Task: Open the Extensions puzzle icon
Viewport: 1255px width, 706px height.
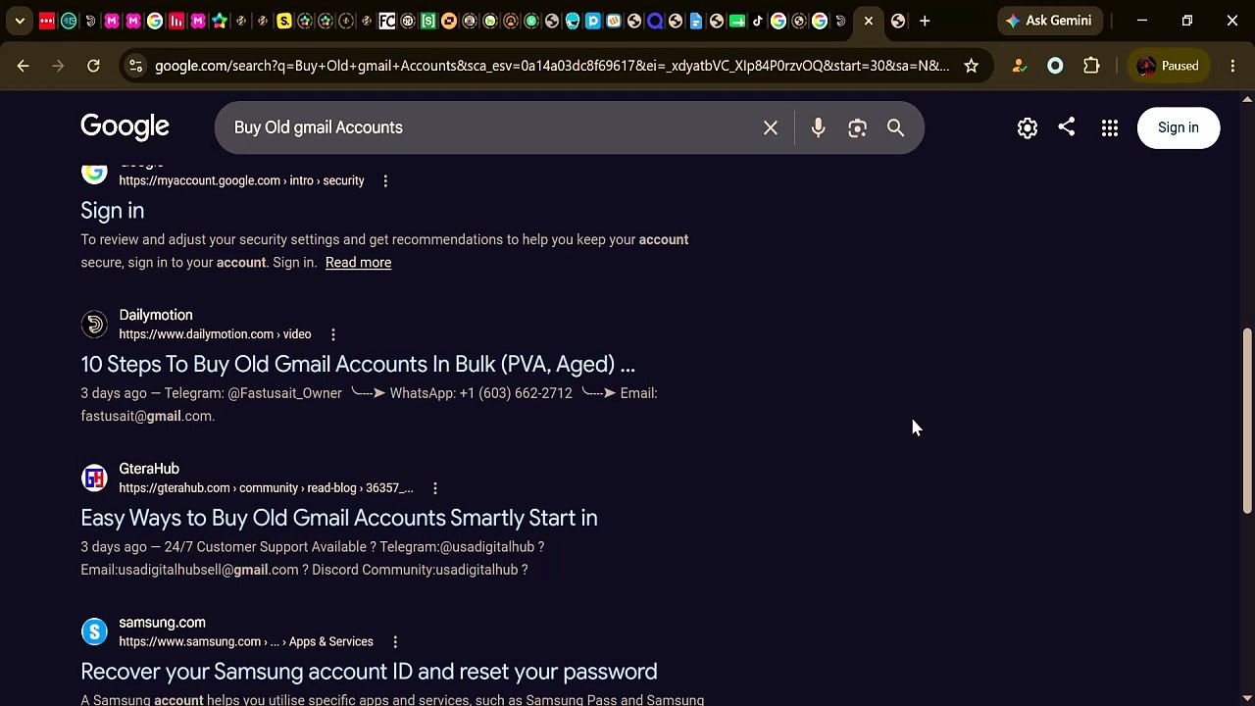Action: [1091, 66]
